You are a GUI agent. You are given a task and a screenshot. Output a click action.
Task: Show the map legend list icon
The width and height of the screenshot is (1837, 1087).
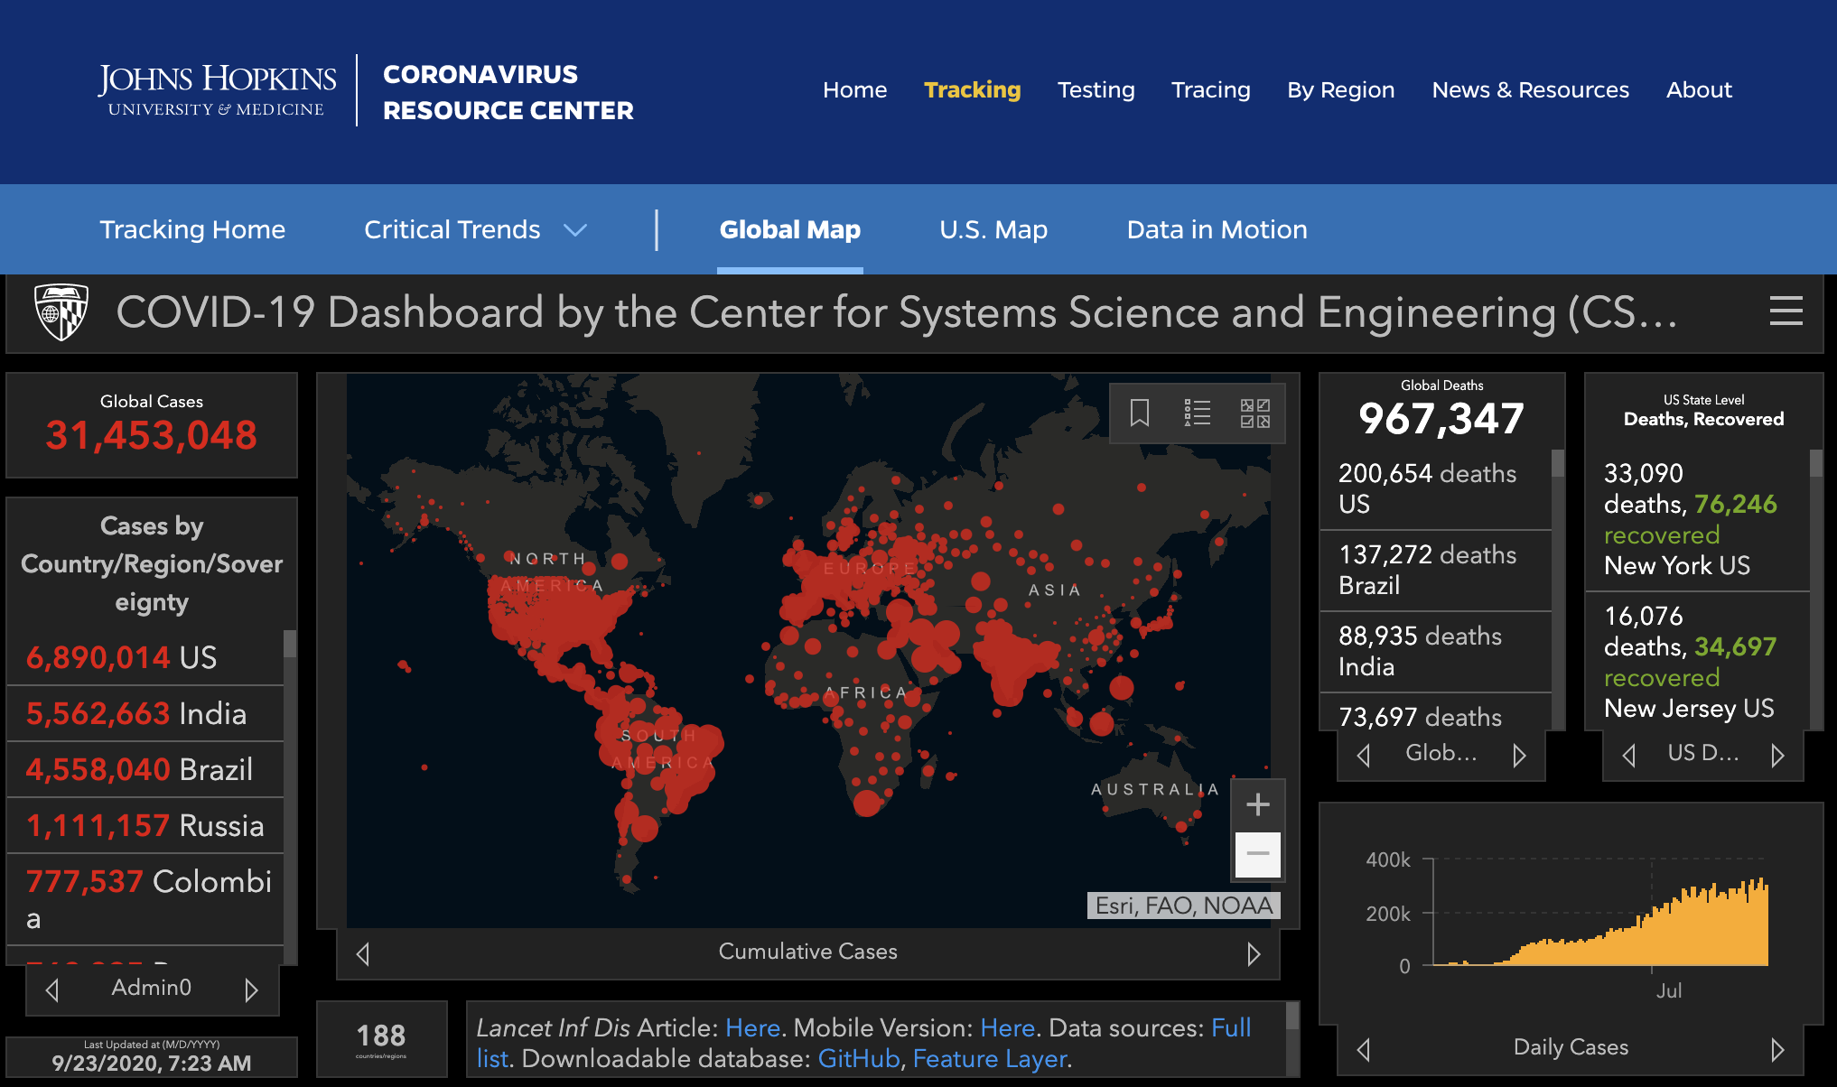pyautogui.click(x=1198, y=413)
